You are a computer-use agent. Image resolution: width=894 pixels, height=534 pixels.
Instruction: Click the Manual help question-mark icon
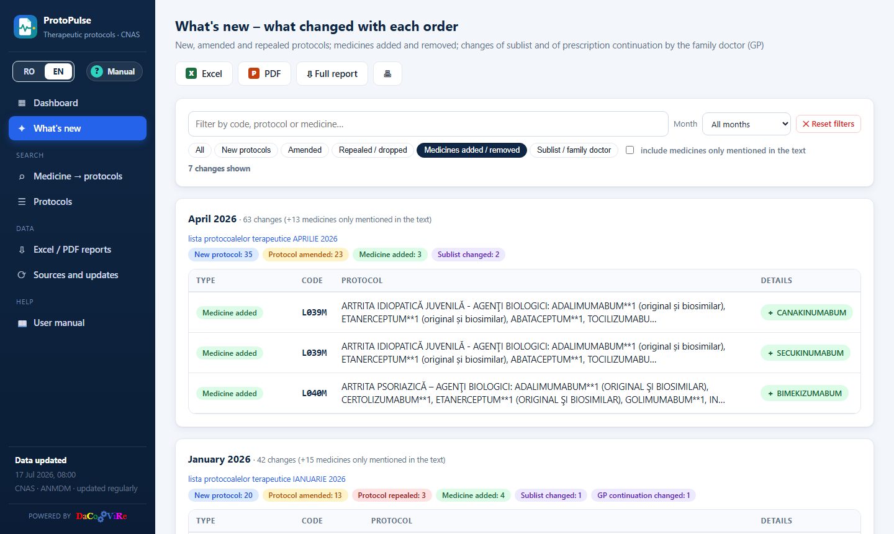tap(97, 71)
